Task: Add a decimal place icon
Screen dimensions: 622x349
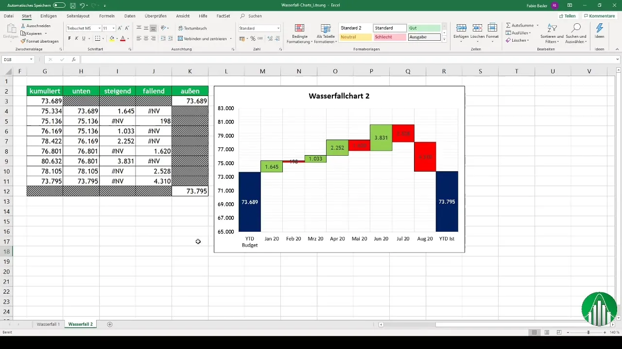Action: coord(270,38)
